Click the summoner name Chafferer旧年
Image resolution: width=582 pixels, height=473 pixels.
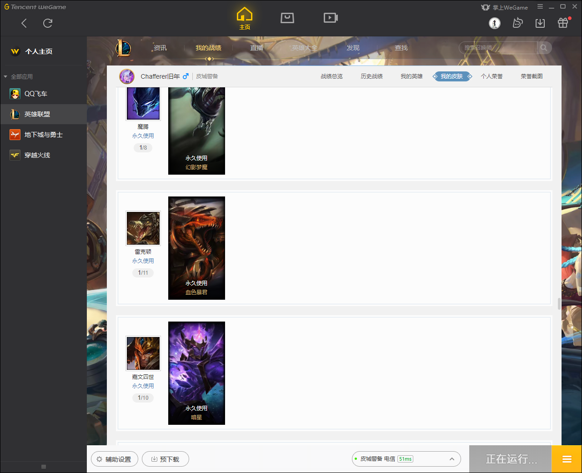pos(160,76)
